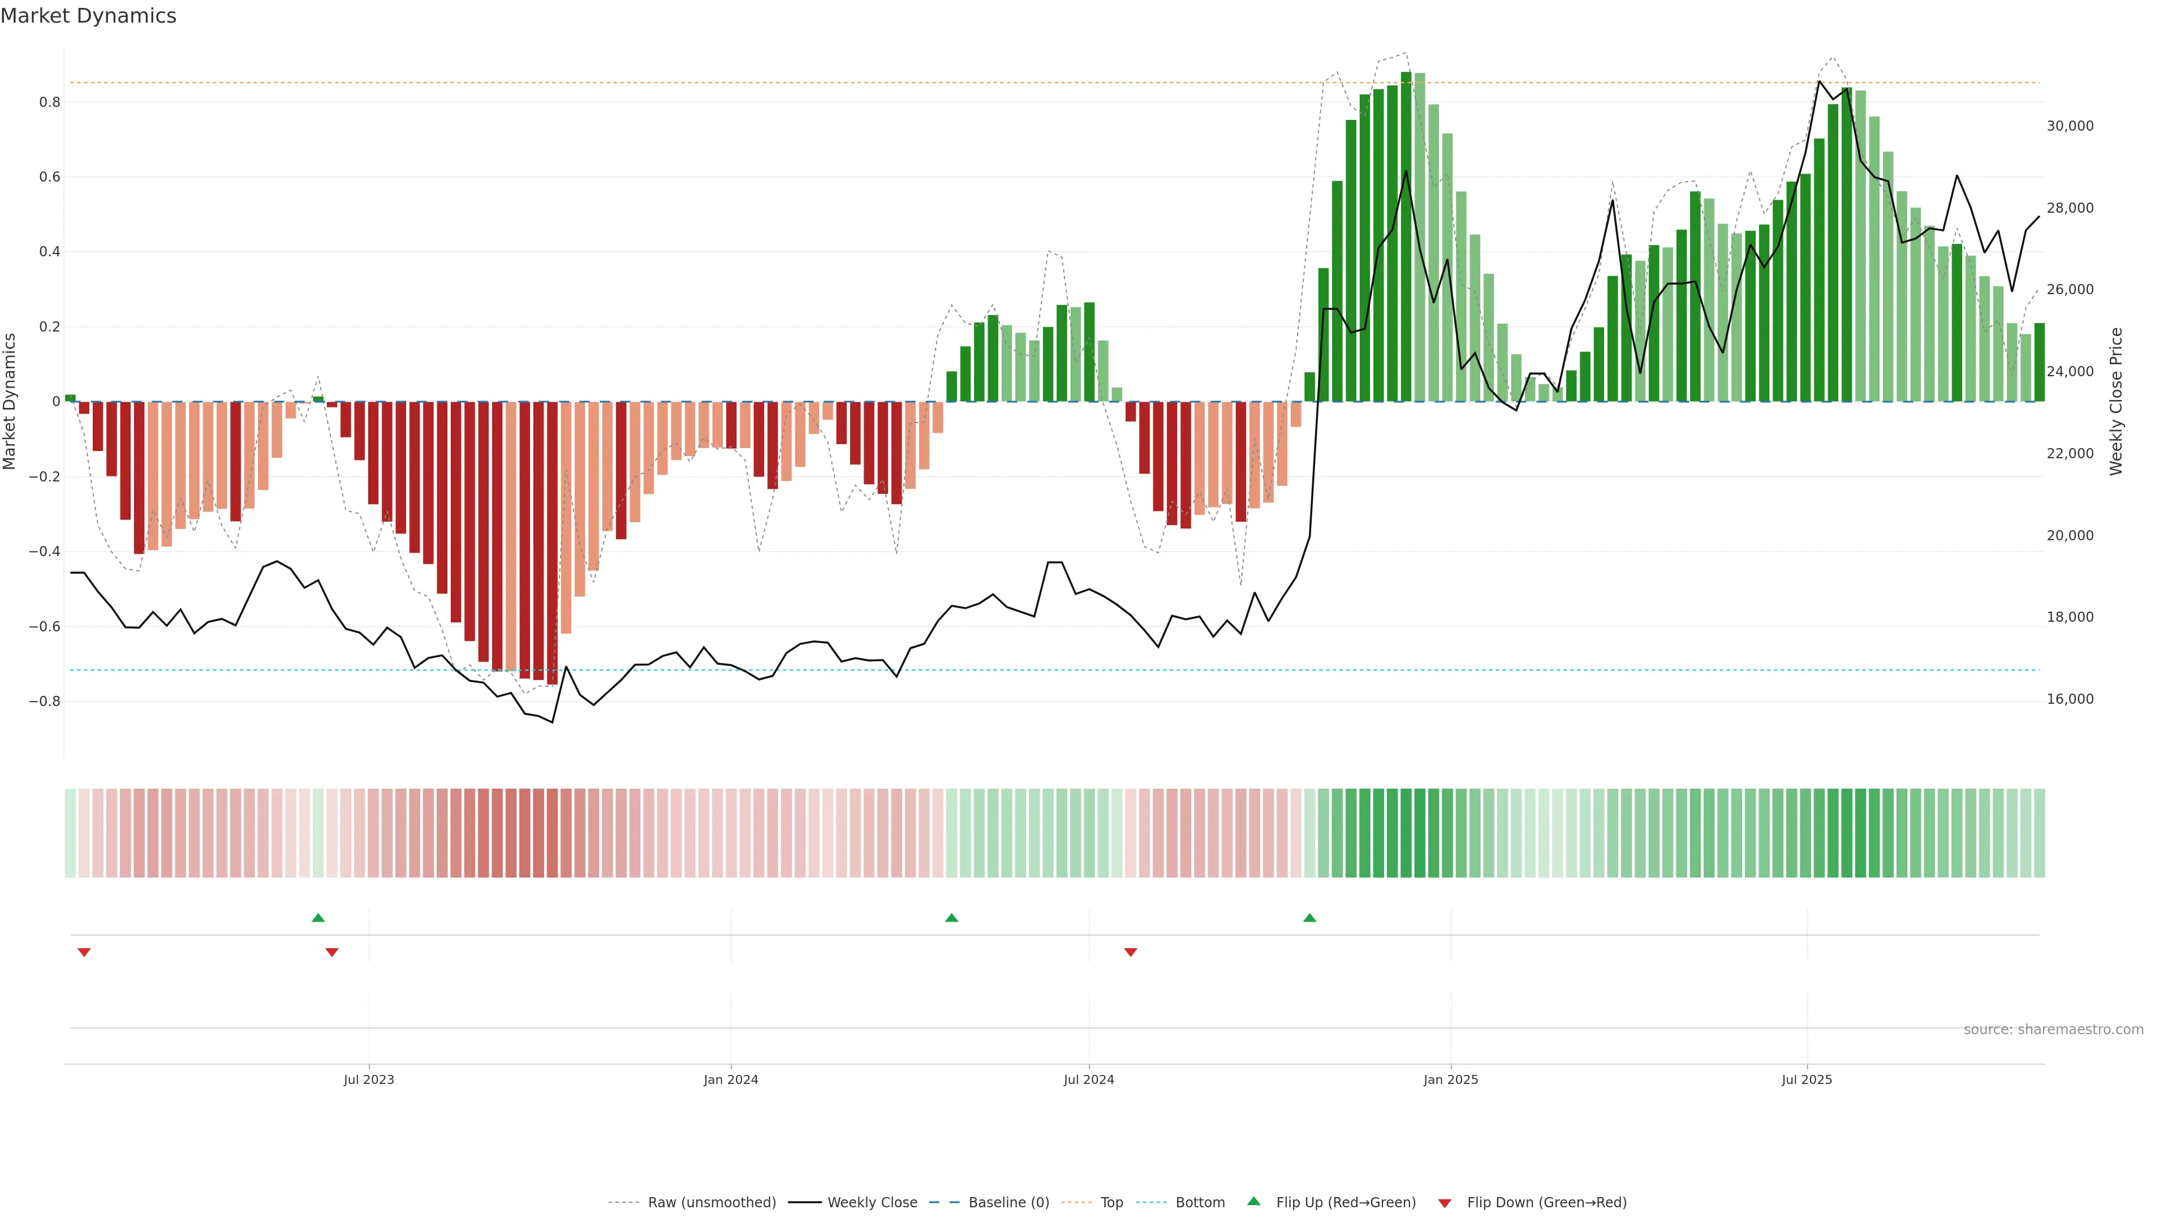
Task: Click the Market Dynamics y-axis title
Action: click(9, 402)
